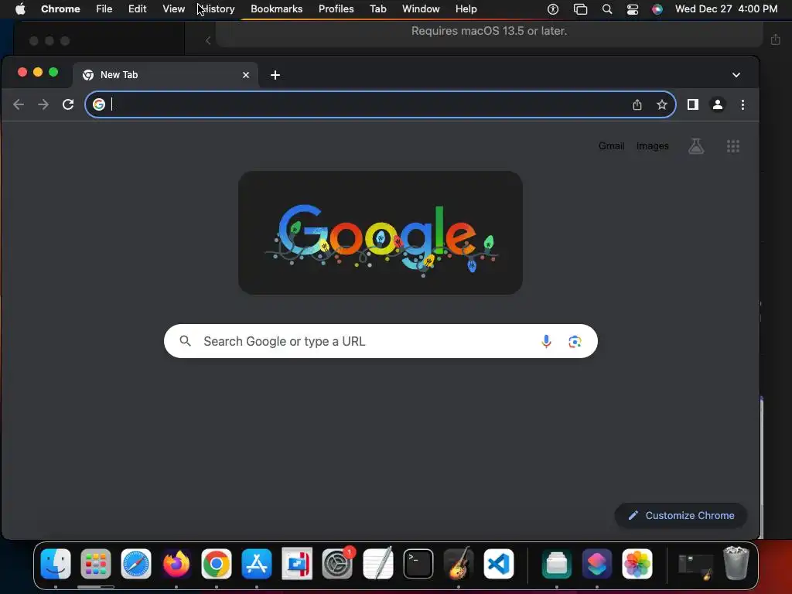Open the App Store from the Dock

pos(257,564)
